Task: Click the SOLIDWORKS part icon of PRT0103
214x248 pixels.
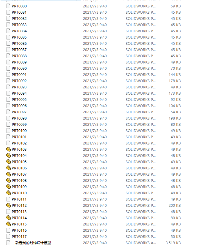Action: point(8,149)
